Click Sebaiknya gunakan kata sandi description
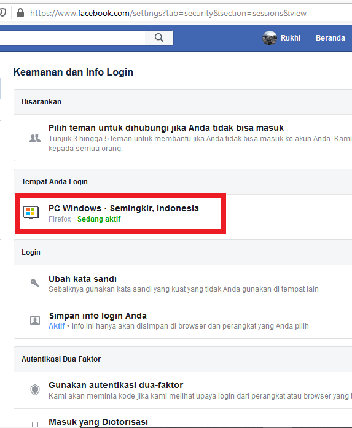352x428 pixels. point(184,289)
